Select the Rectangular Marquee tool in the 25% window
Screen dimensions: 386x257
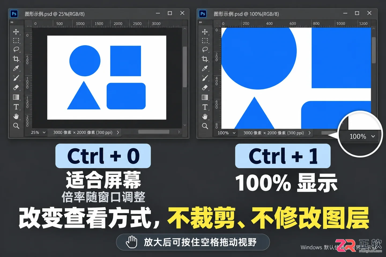16,41
